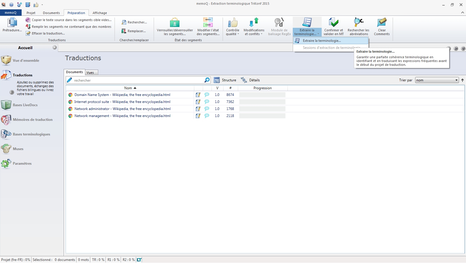Click the V column header
Image resolution: width=466 pixels, height=263 pixels.
pos(217,88)
